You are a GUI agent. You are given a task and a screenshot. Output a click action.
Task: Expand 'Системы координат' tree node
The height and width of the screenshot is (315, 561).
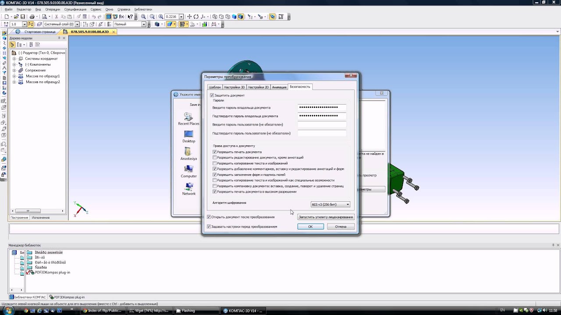(x=14, y=59)
